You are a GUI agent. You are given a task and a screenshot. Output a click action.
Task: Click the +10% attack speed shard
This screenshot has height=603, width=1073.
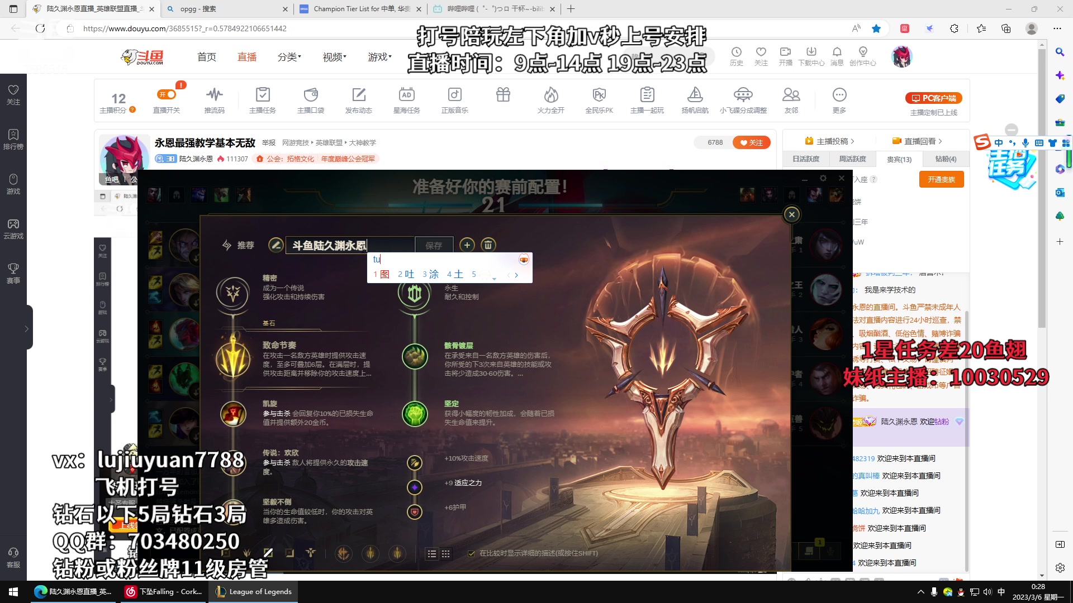click(415, 462)
